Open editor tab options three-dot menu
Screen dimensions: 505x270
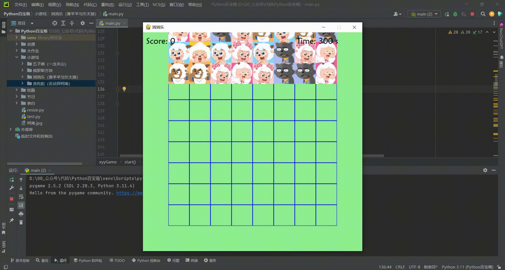[x=494, y=23]
